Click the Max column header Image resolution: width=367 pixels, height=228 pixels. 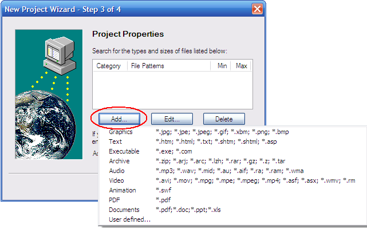240,66
